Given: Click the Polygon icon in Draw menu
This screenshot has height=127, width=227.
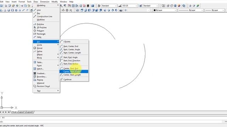Looking at the screenshot, I should click(x=35, y=31).
